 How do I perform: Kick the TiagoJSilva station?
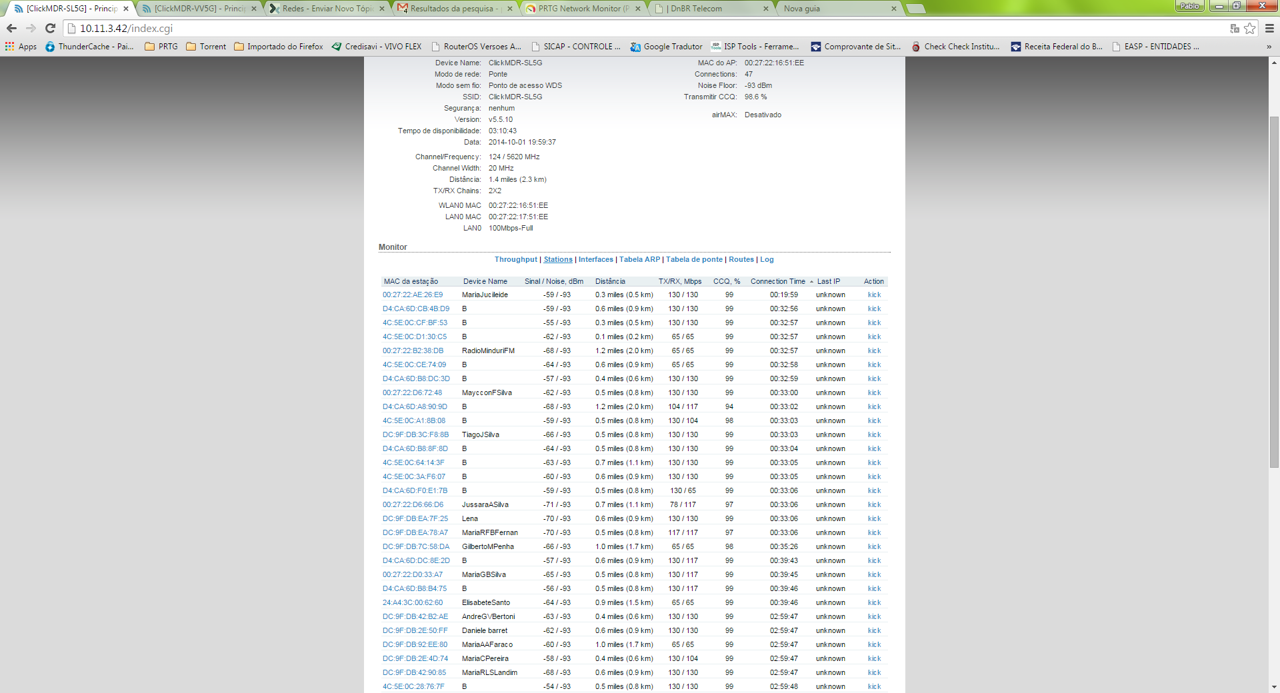click(x=874, y=435)
